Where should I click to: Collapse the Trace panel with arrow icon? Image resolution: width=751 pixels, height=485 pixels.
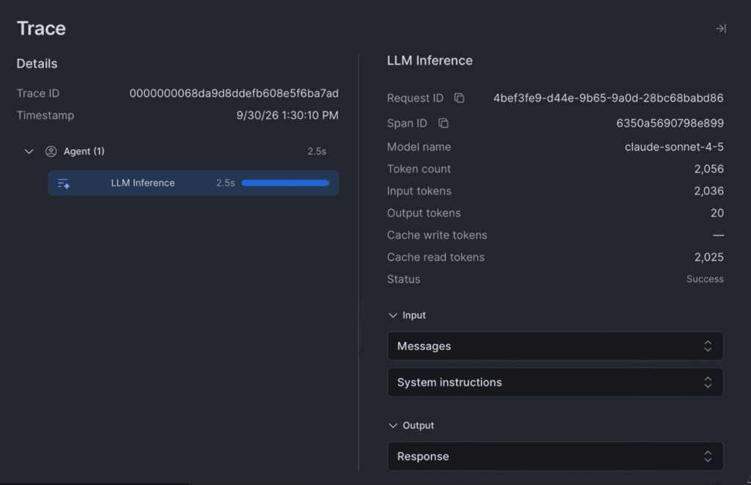point(721,29)
